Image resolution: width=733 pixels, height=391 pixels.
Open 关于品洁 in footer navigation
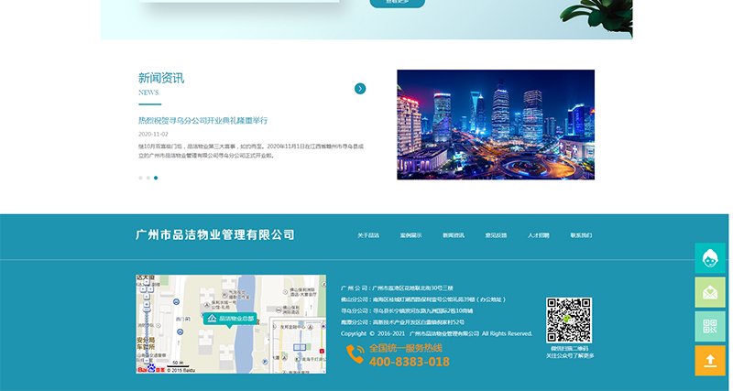[368, 235]
